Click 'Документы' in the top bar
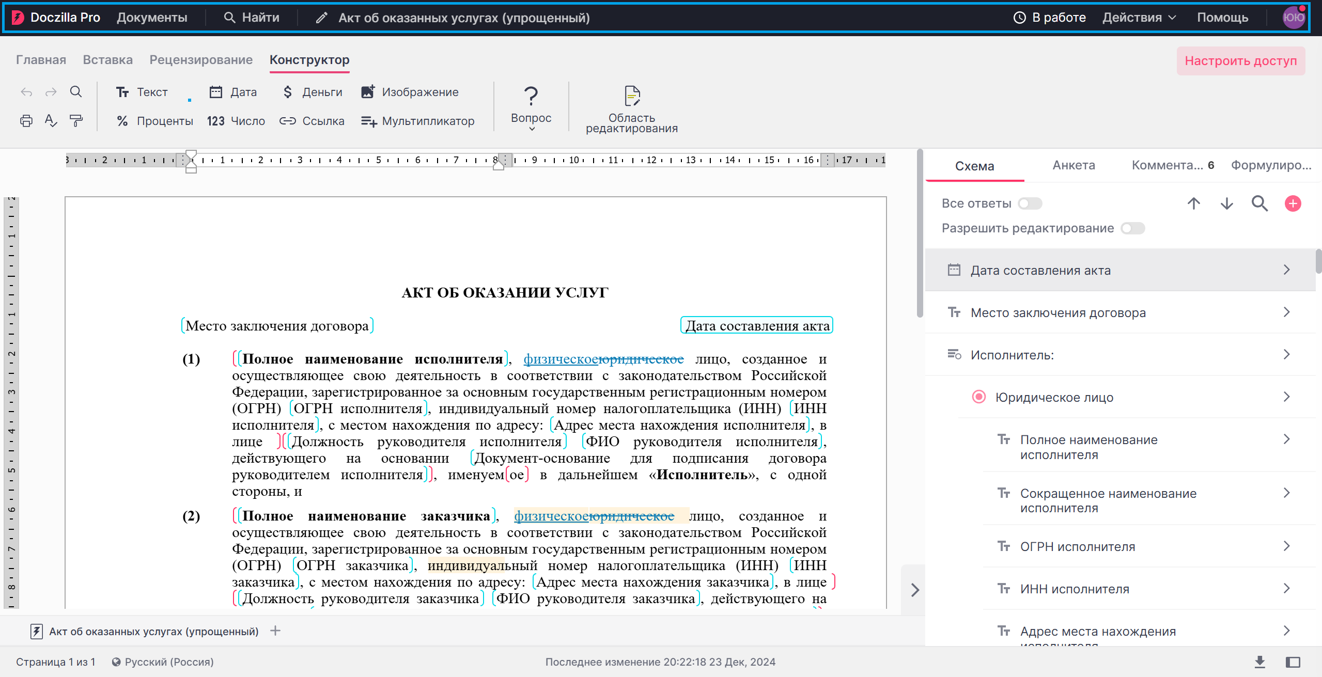 tap(152, 18)
